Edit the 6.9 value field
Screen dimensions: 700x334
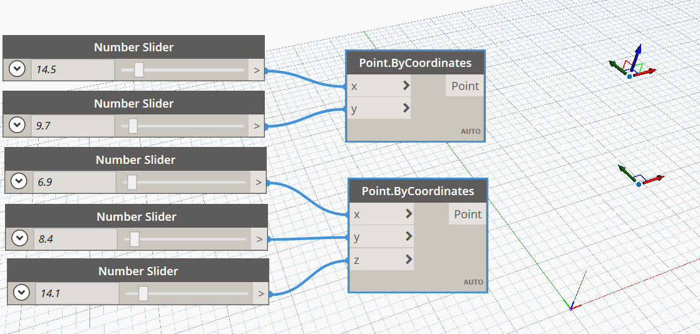[x=74, y=183]
